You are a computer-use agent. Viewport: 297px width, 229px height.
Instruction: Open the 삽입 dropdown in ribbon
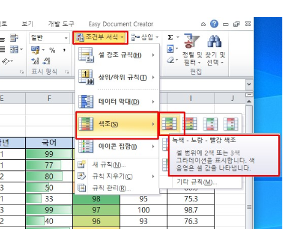[x=145, y=37]
